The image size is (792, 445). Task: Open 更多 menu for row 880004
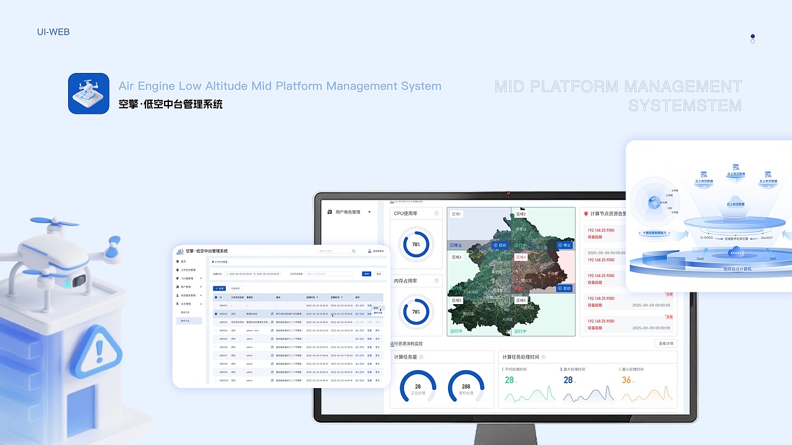377,331
